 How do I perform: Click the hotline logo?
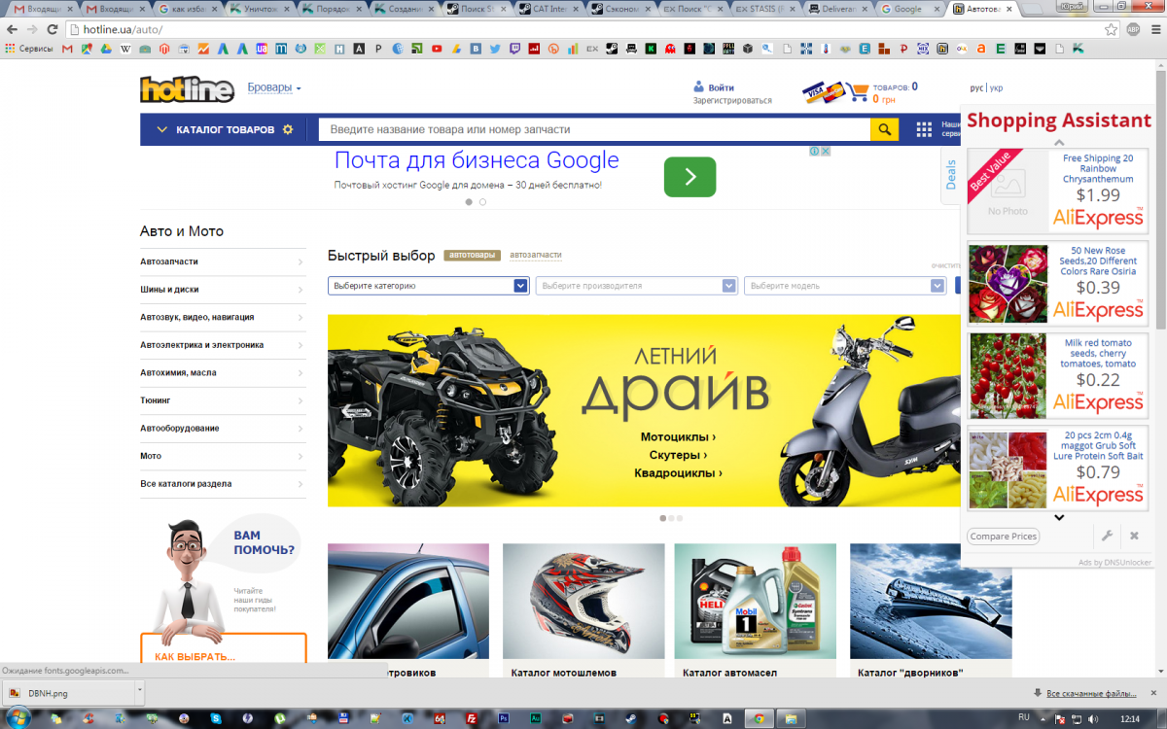pos(187,89)
